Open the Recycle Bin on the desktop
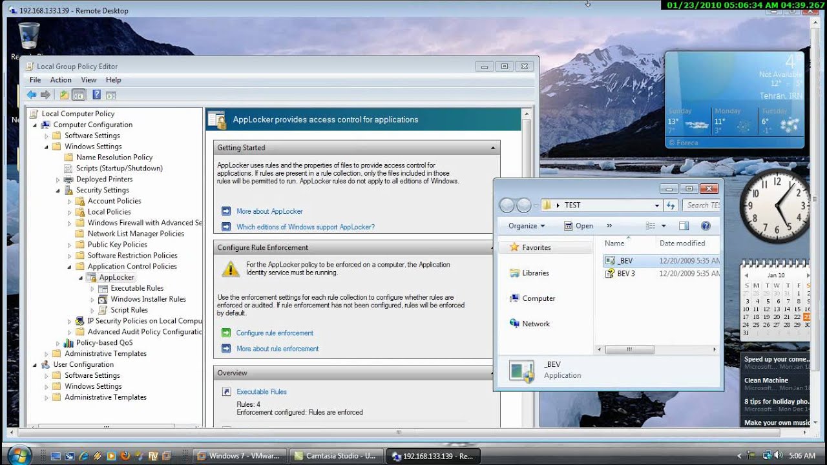The width and height of the screenshot is (827, 465). 29,36
